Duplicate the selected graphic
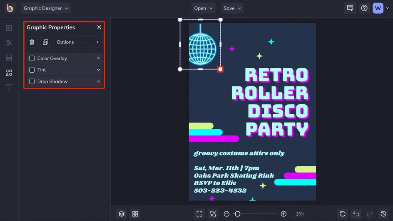 (x=45, y=42)
